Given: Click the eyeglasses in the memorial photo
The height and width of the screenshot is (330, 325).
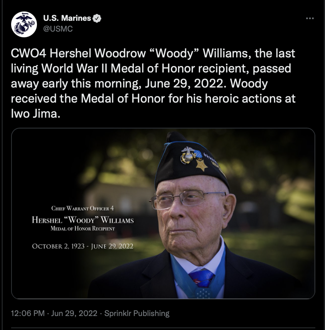Looking at the screenshot, I should click(x=187, y=199).
